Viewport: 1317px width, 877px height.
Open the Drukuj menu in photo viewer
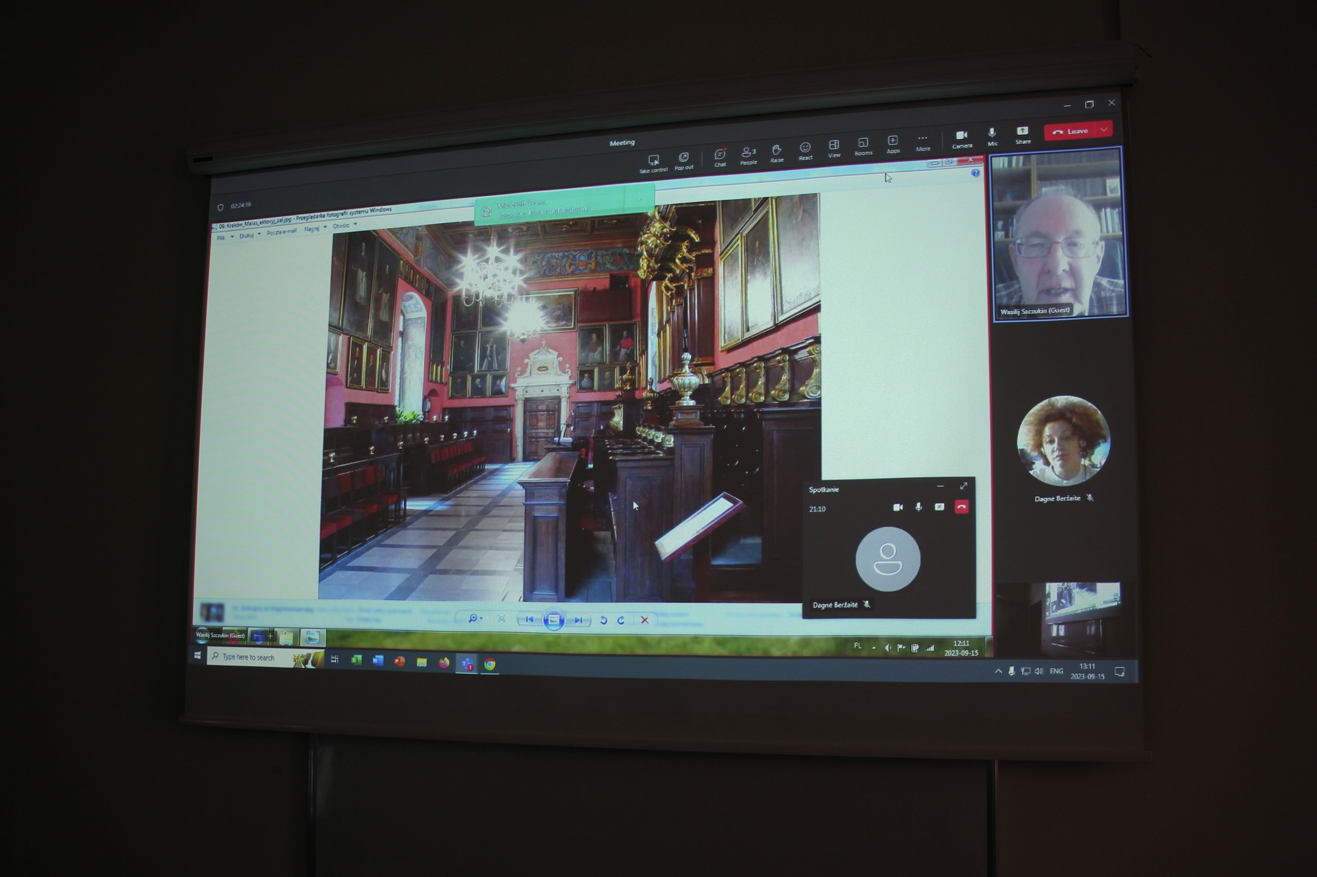(x=247, y=236)
